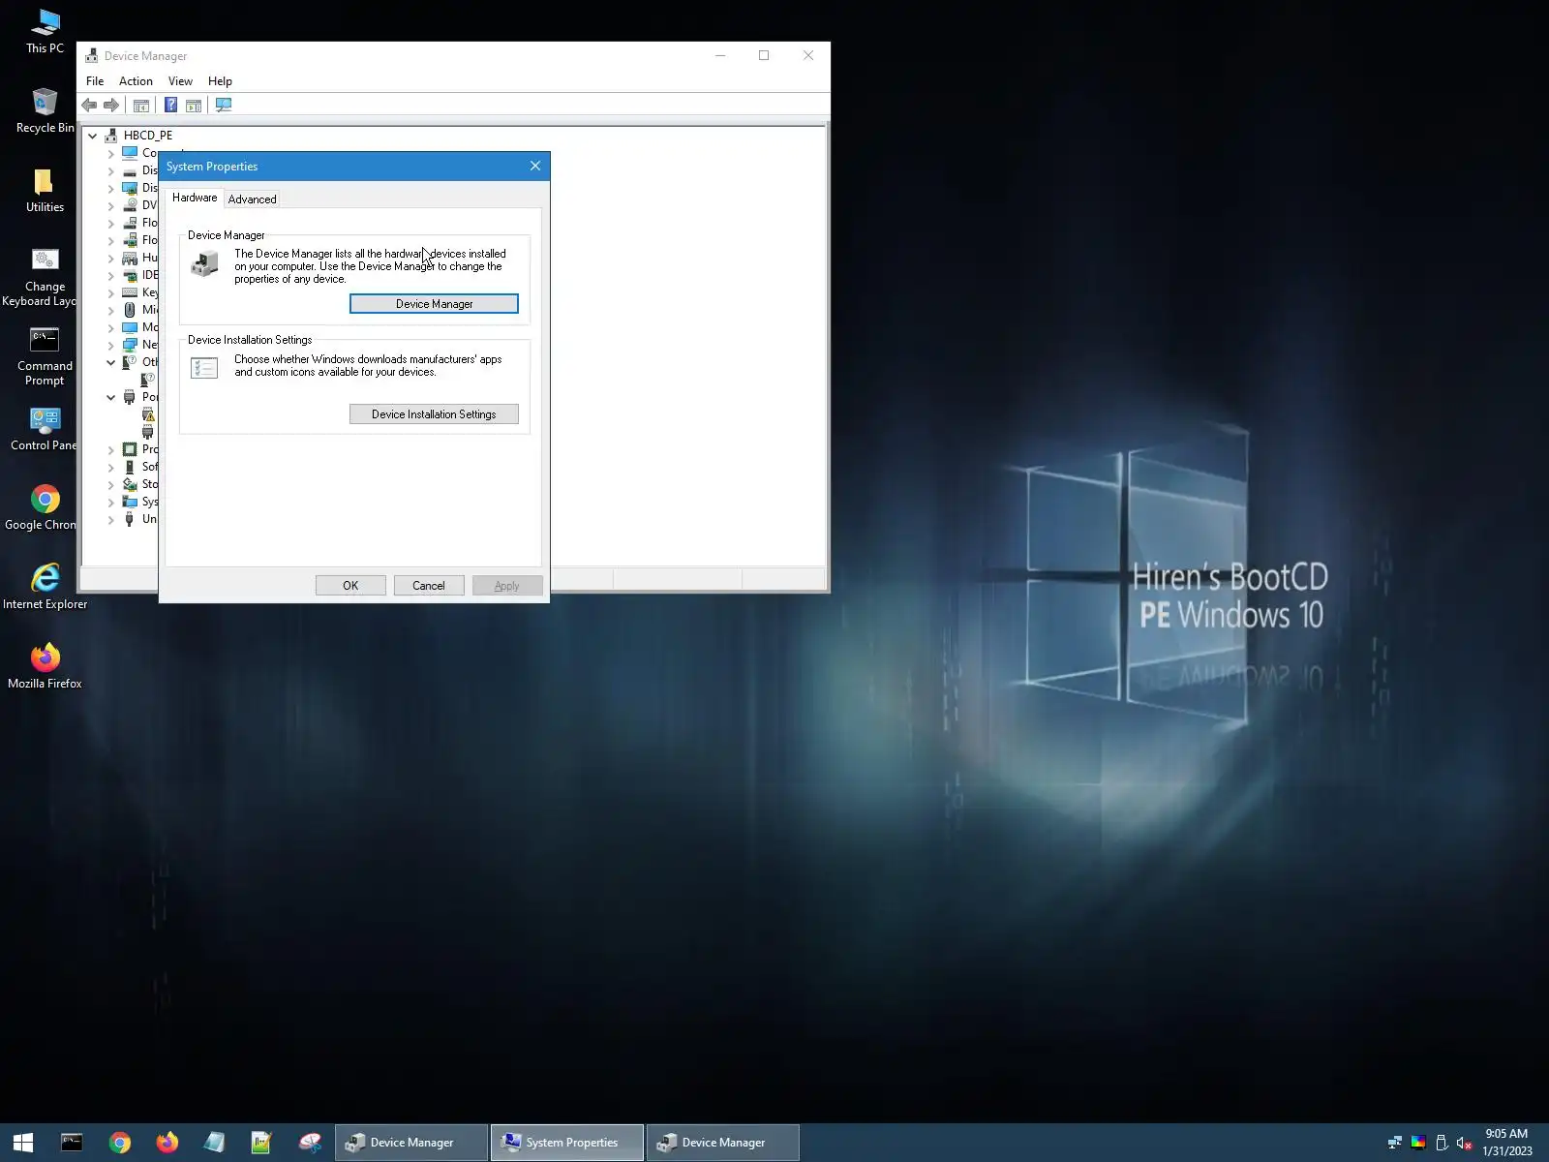Image resolution: width=1549 pixels, height=1162 pixels.
Task: Expand the 'Sto' storage controllers node
Action: tap(110, 484)
